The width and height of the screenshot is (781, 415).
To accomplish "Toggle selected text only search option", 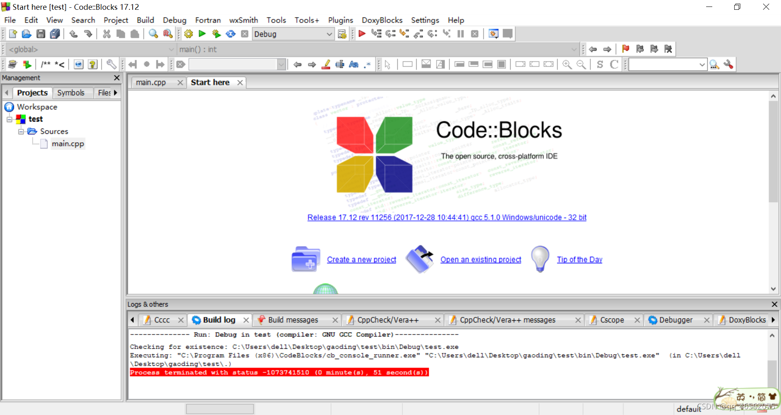I will pyautogui.click(x=340, y=64).
